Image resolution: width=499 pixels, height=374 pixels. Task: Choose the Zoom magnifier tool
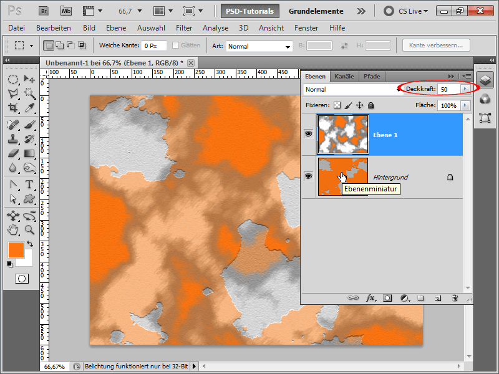tap(29, 230)
